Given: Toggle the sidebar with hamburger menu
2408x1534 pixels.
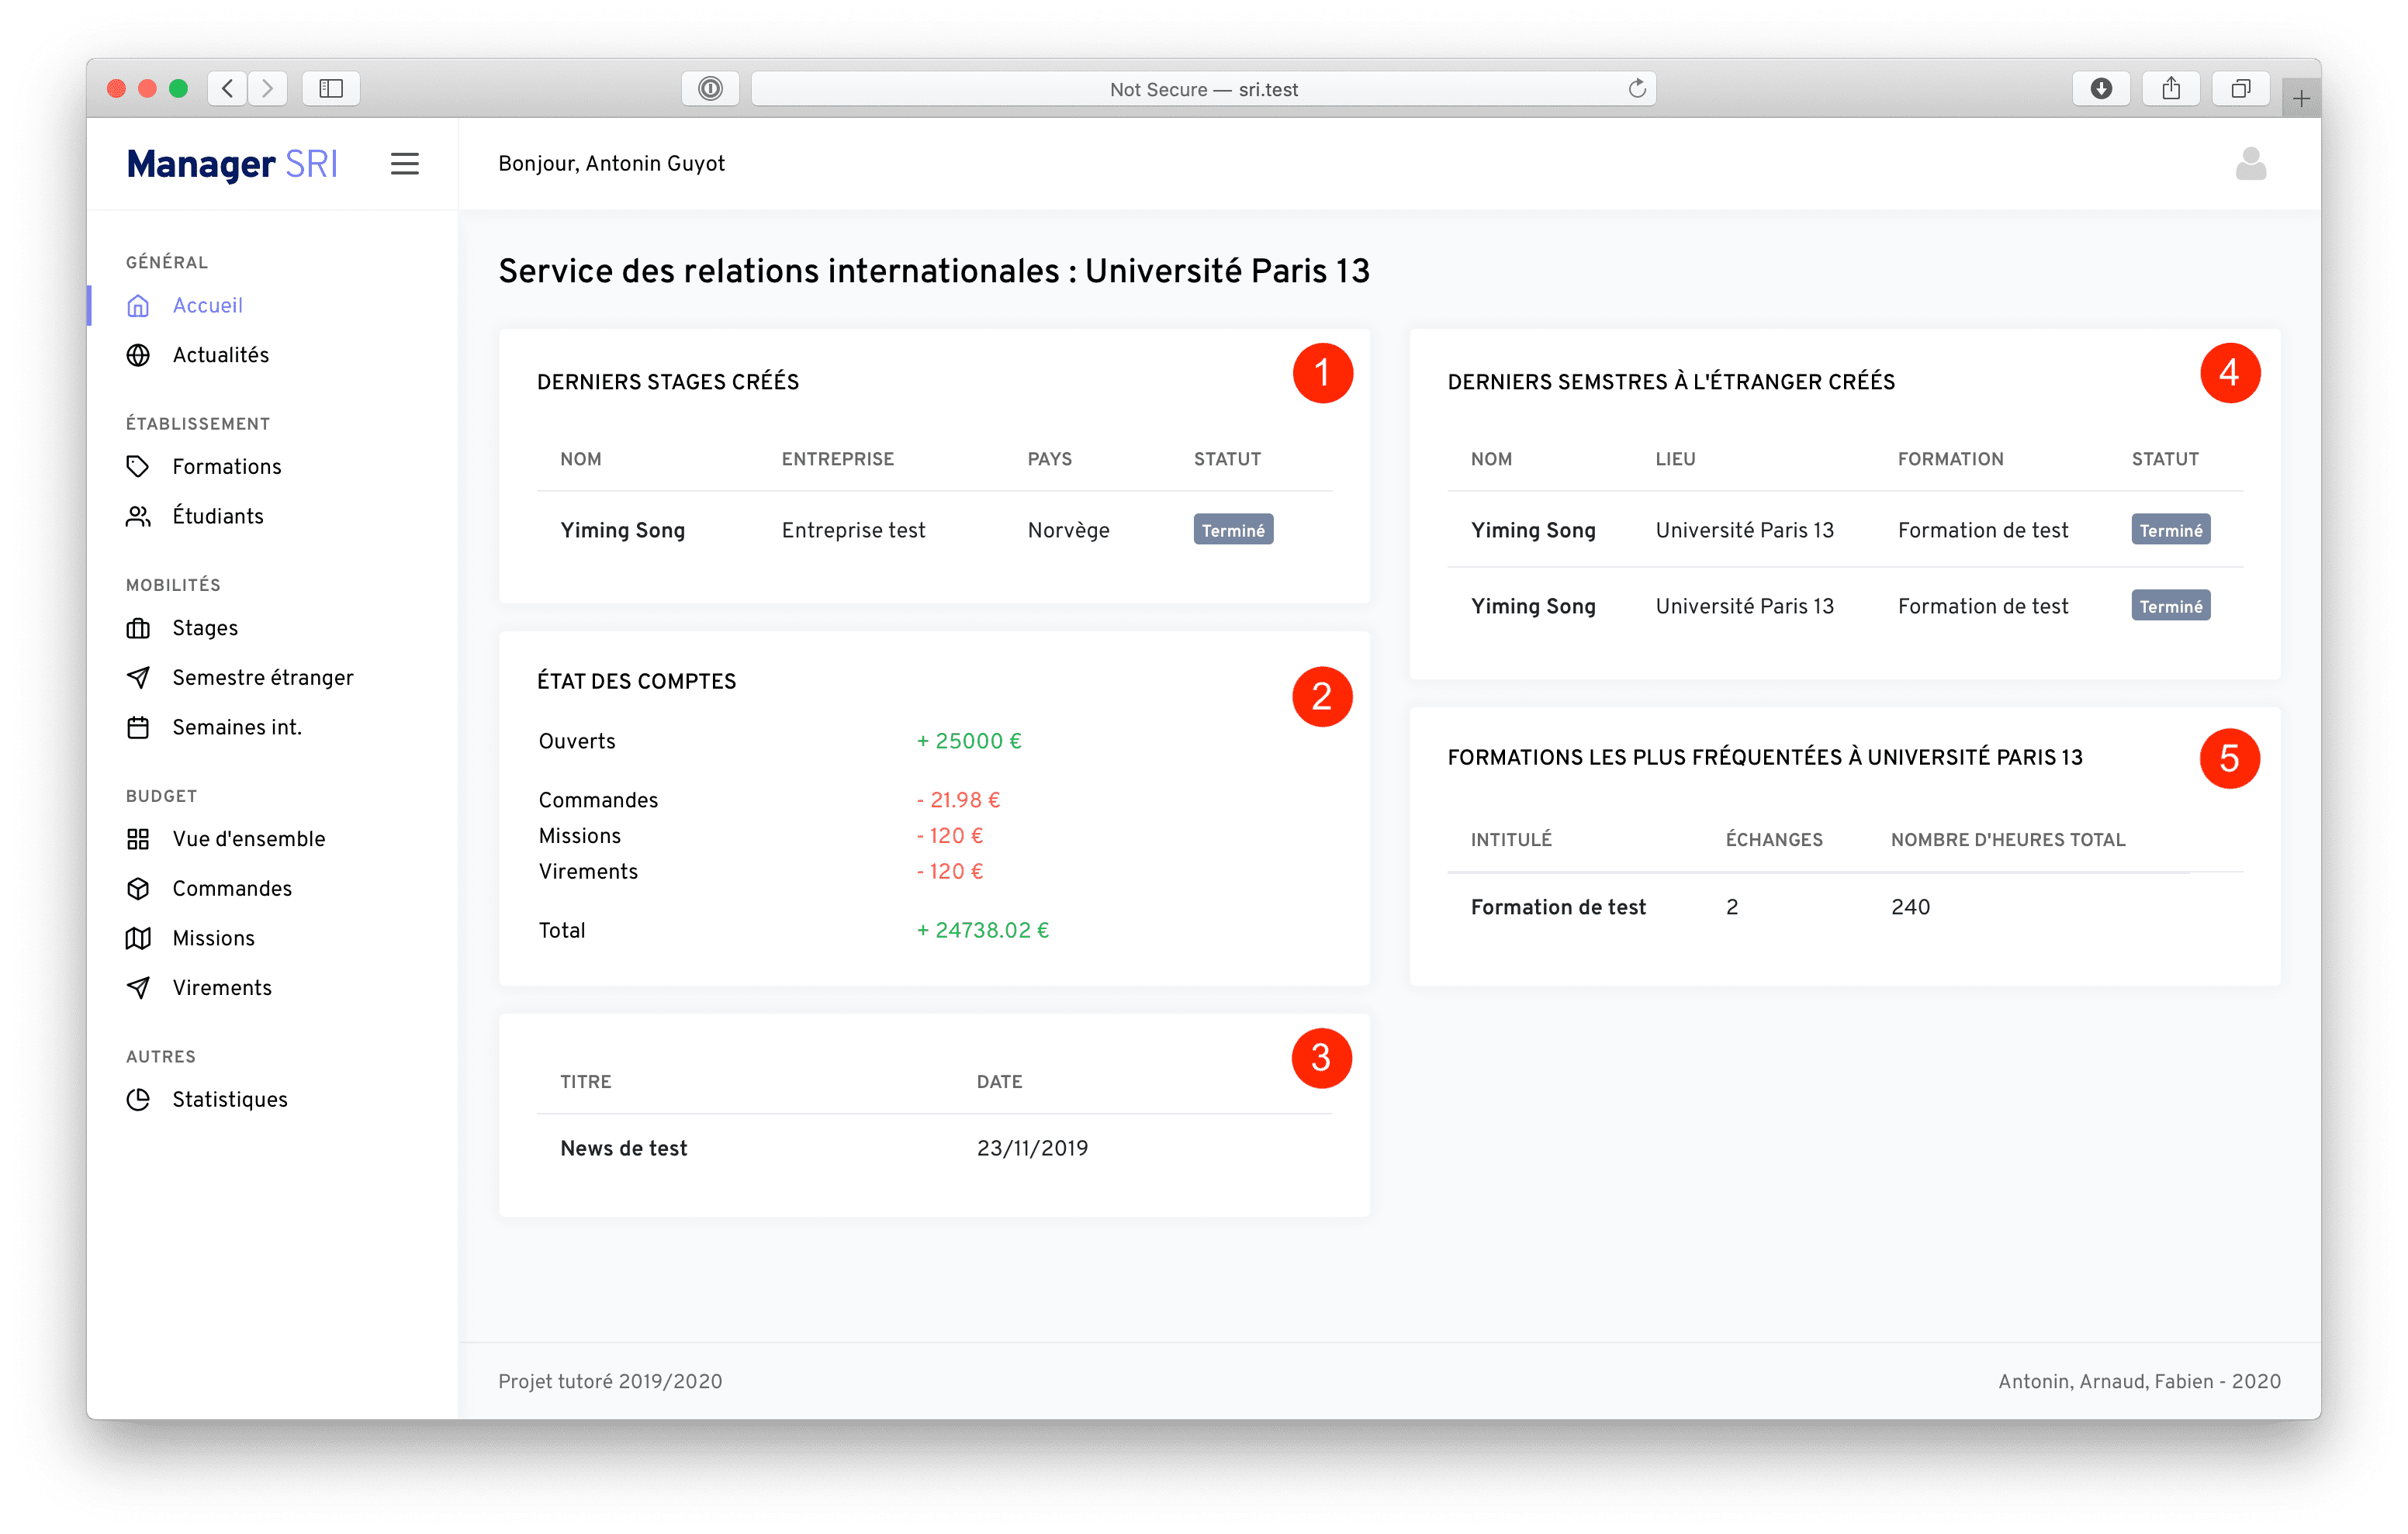Looking at the screenshot, I should (x=404, y=164).
